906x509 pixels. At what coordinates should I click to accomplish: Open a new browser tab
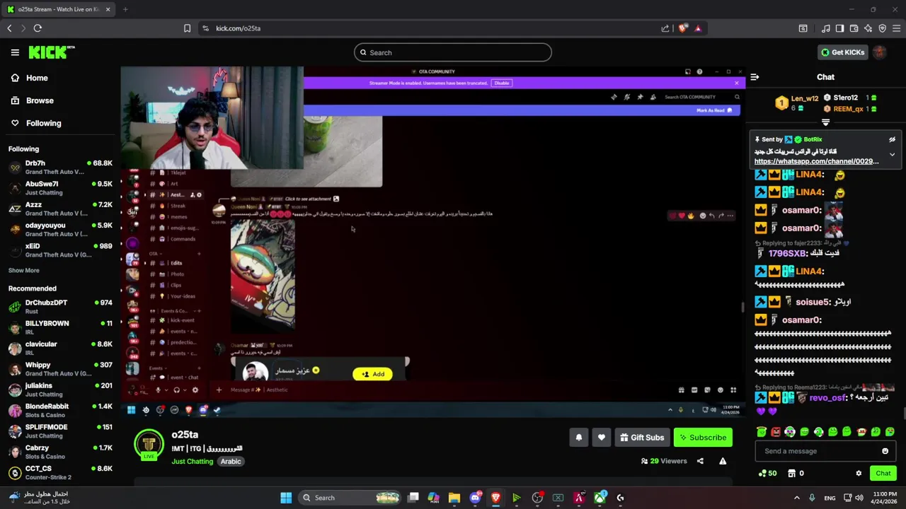click(125, 9)
